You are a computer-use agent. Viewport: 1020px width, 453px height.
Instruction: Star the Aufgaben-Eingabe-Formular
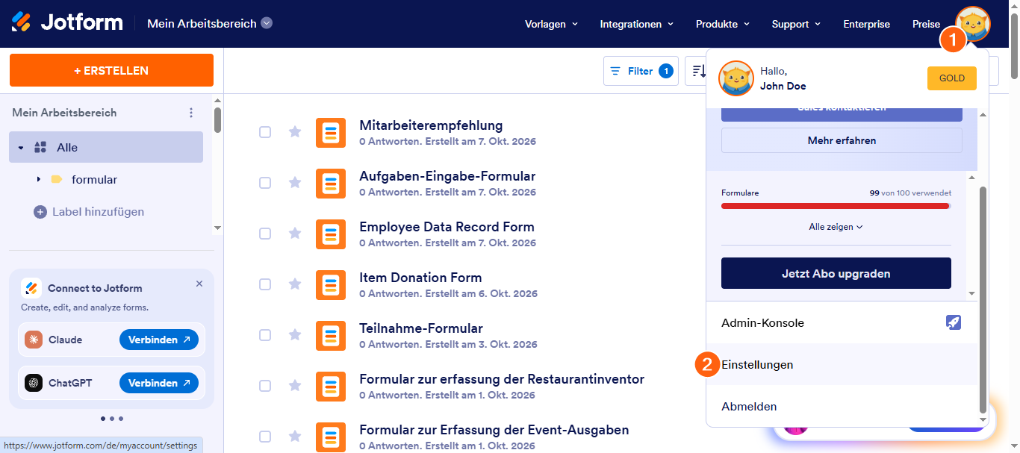(x=295, y=183)
